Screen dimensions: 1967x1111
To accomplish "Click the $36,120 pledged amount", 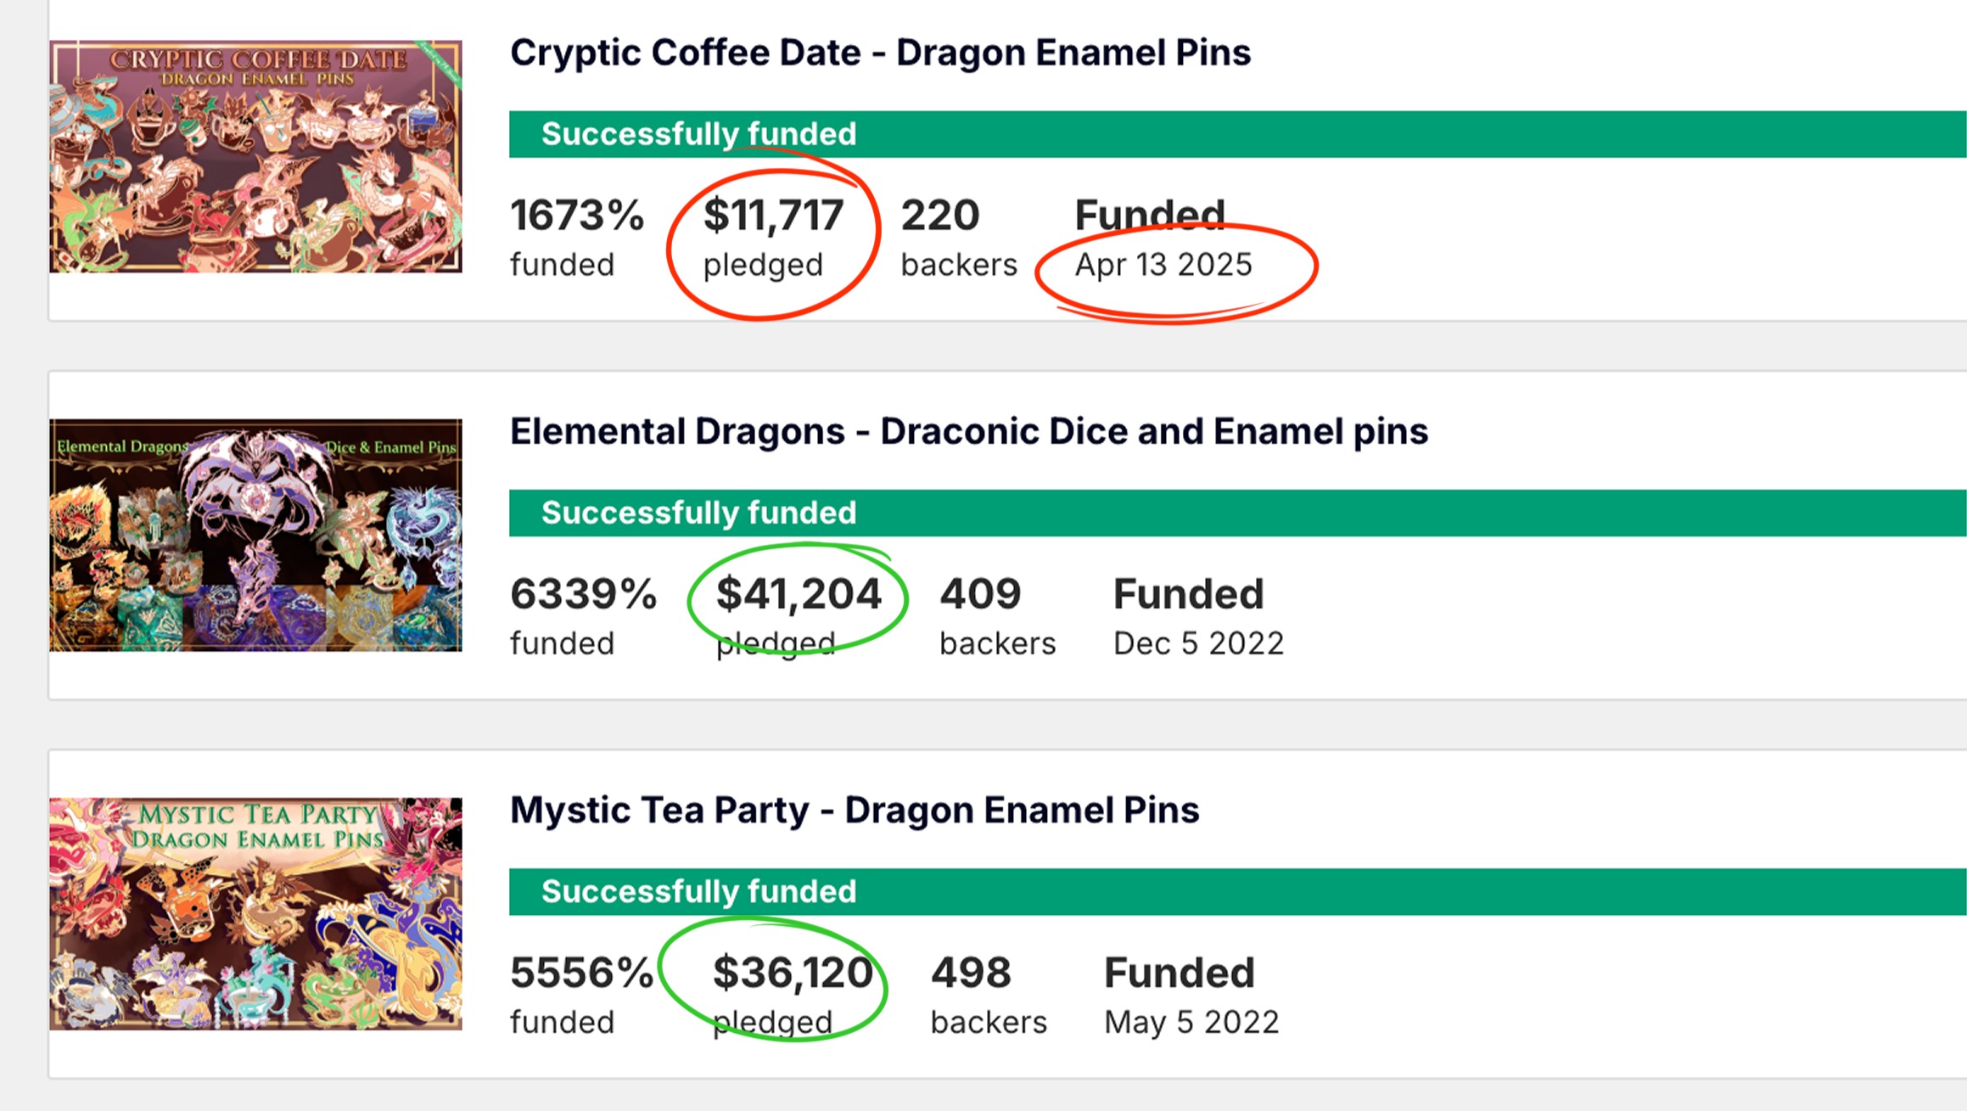I will pyautogui.click(x=793, y=973).
